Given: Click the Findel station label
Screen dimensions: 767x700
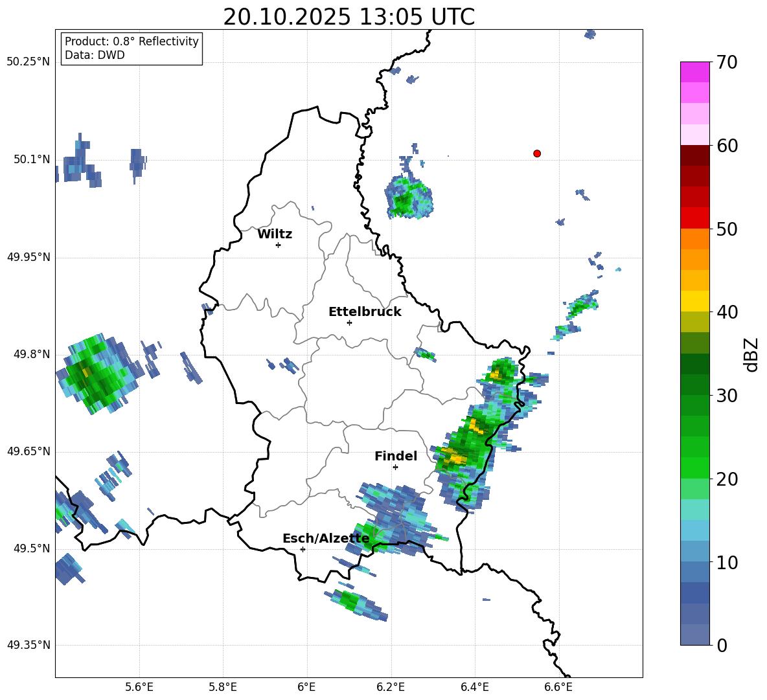Looking at the screenshot, I should pyautogui.click(x=396, y=456).
